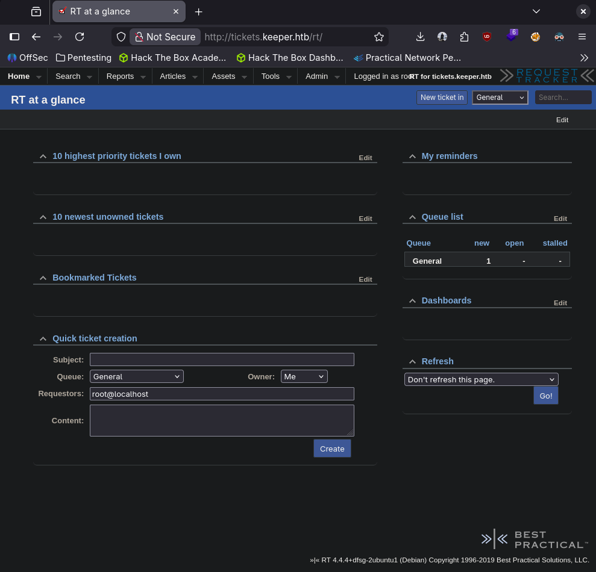Open the General queue dropdown beside New ticket
The image size is (596, 572).
pyautogui.click(x=500, y=98)
